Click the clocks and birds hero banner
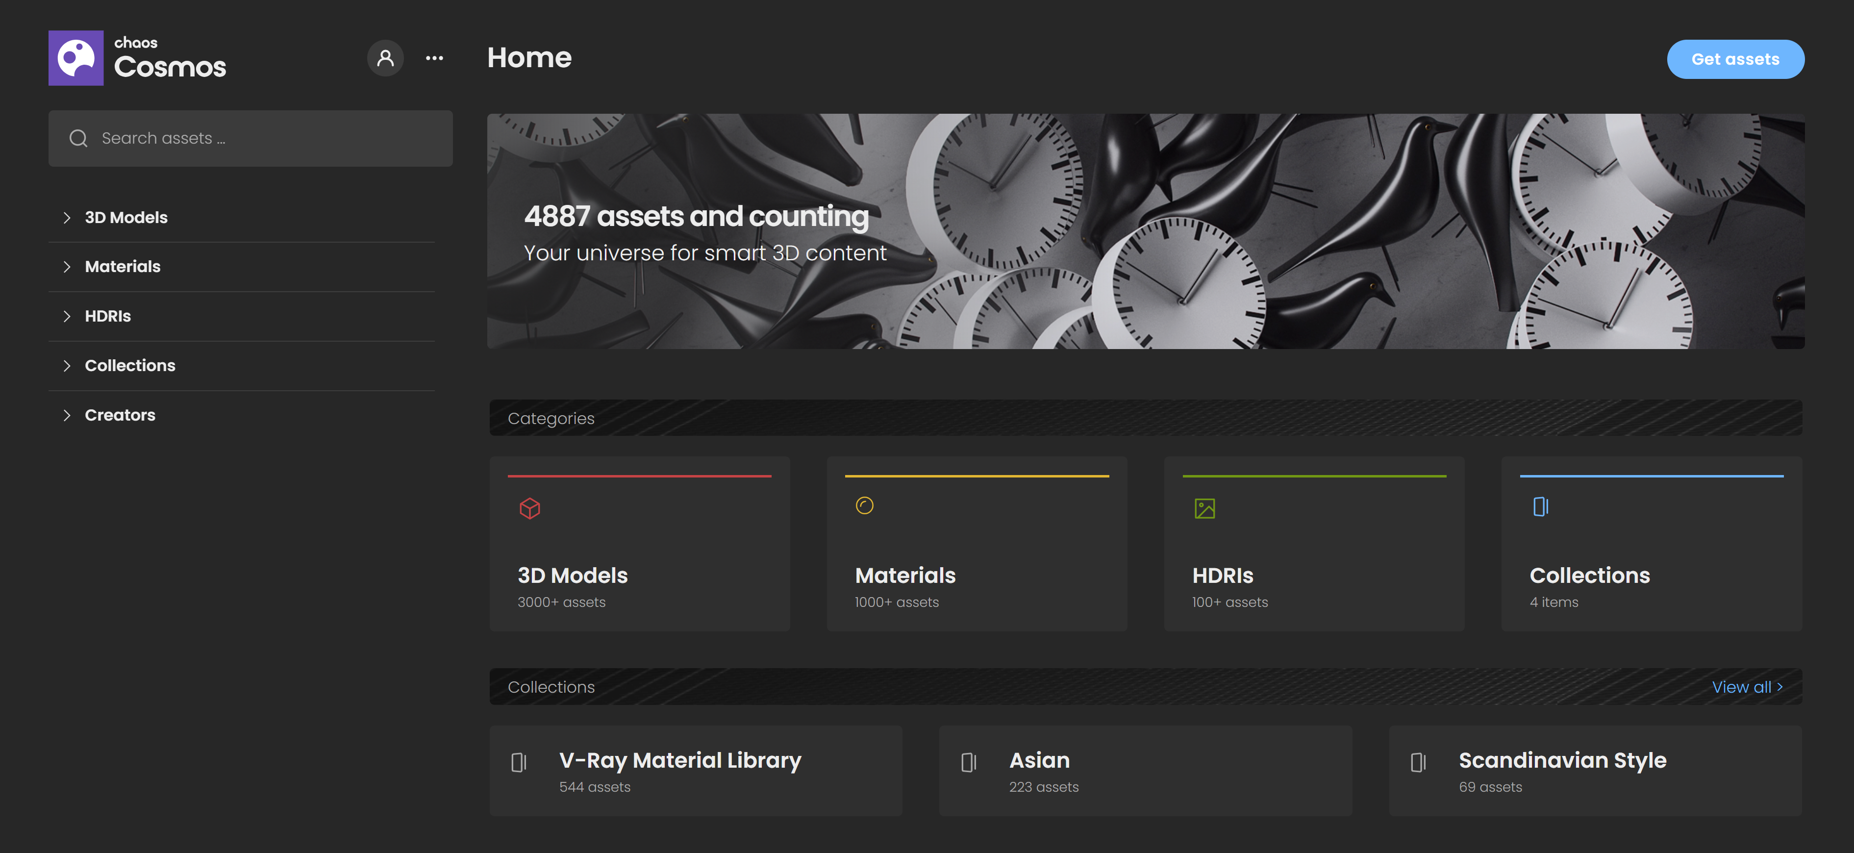The height and width of the screenshot is (853, 1854). [1146, 231]
